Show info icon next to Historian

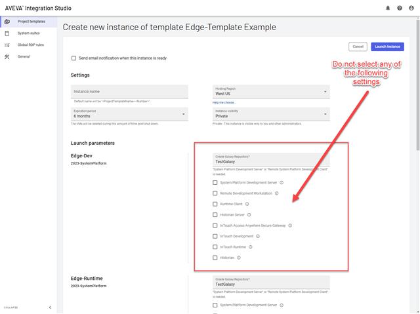point(239,258)
